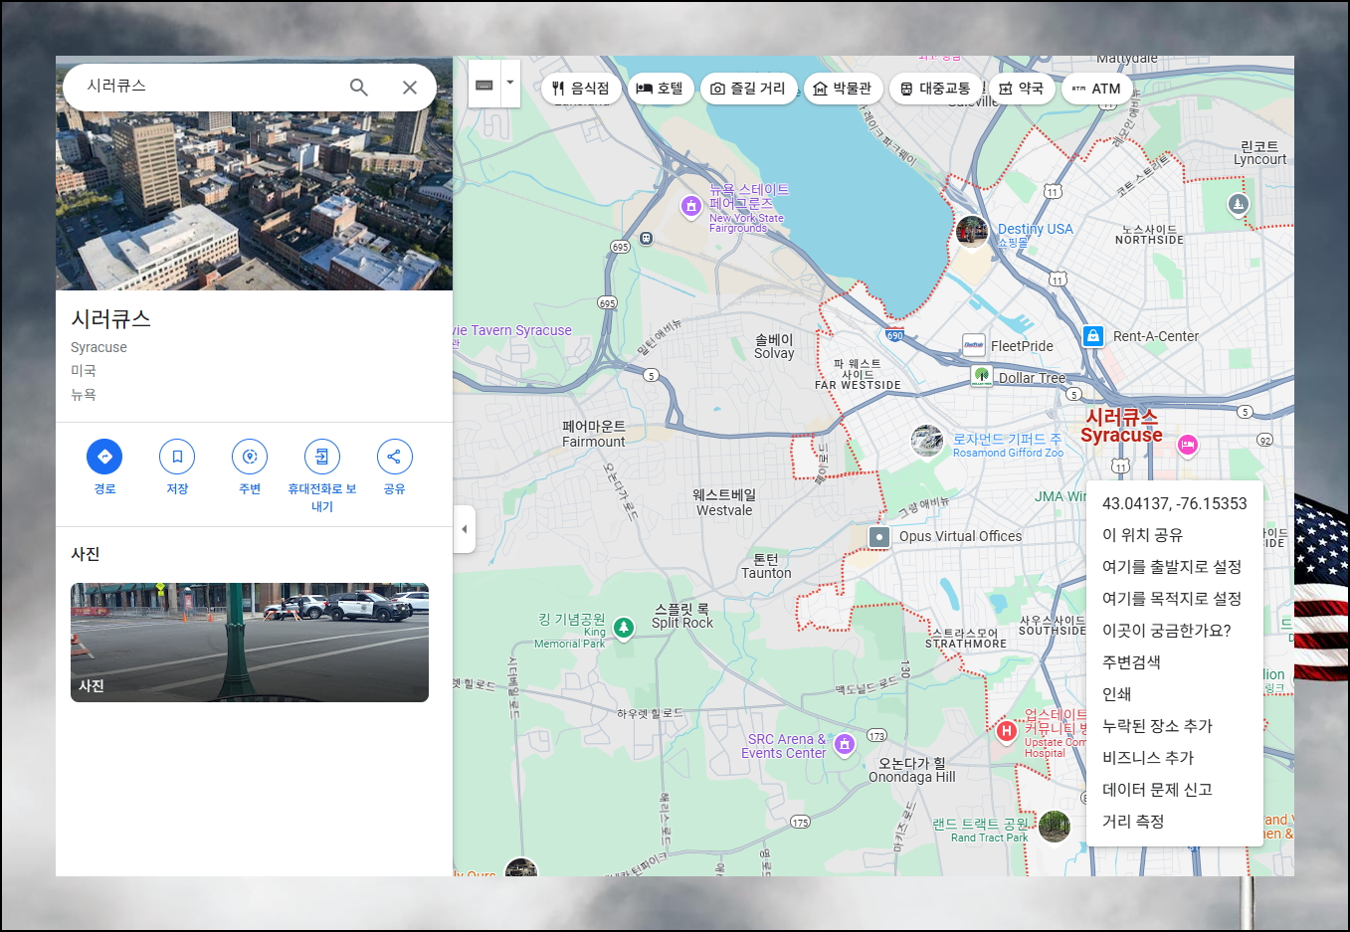
Task: Click the Lyncourt town label
Action: (x=1260, y=152)
